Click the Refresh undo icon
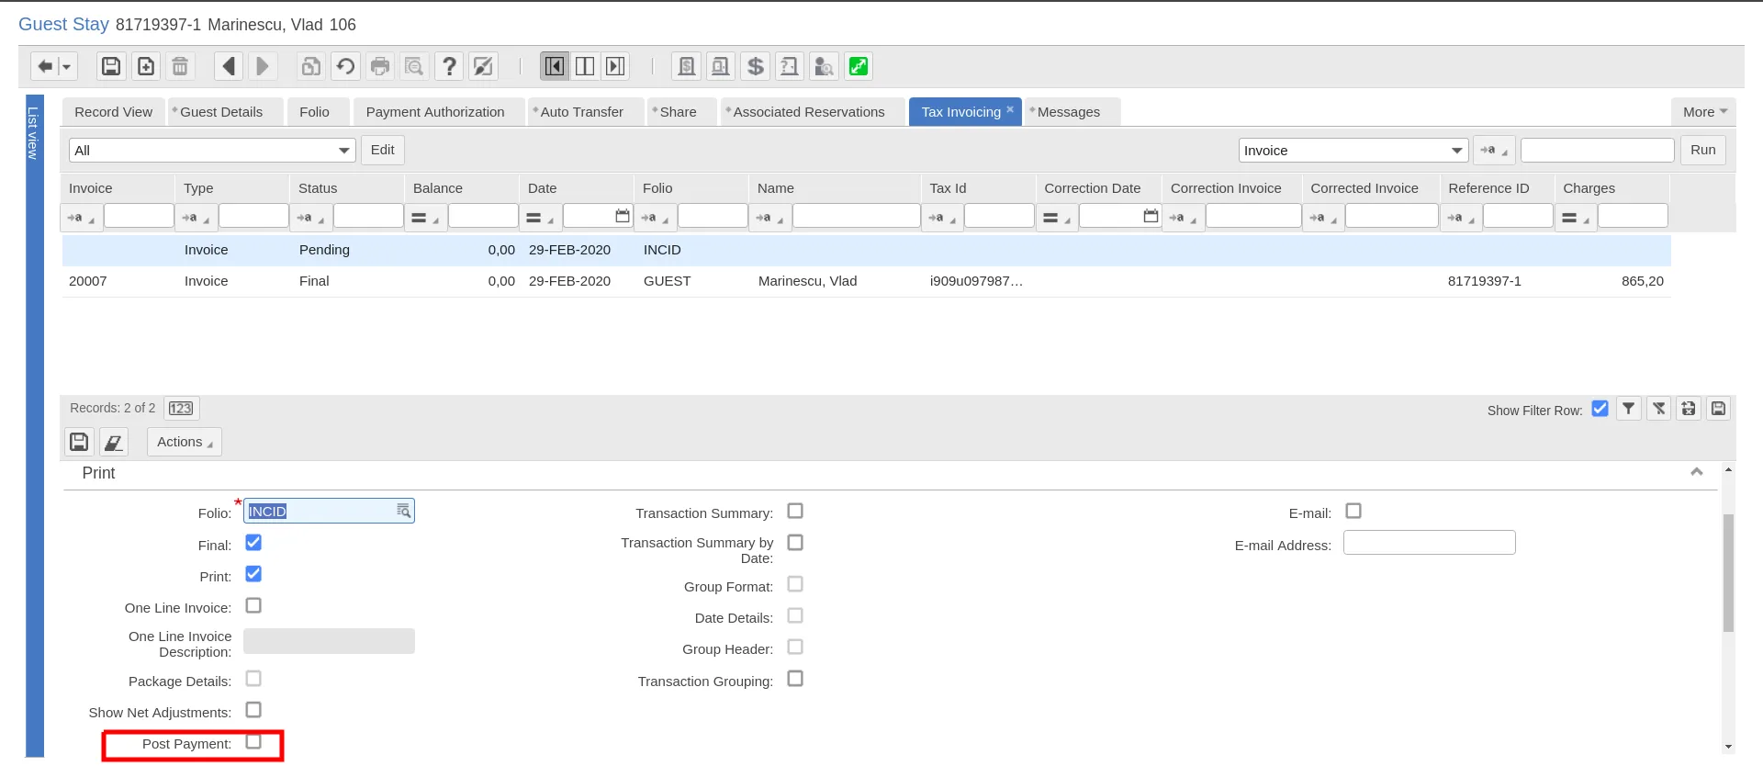The height and width of the screenshot is (766, 1763). (x=345, y=66)
